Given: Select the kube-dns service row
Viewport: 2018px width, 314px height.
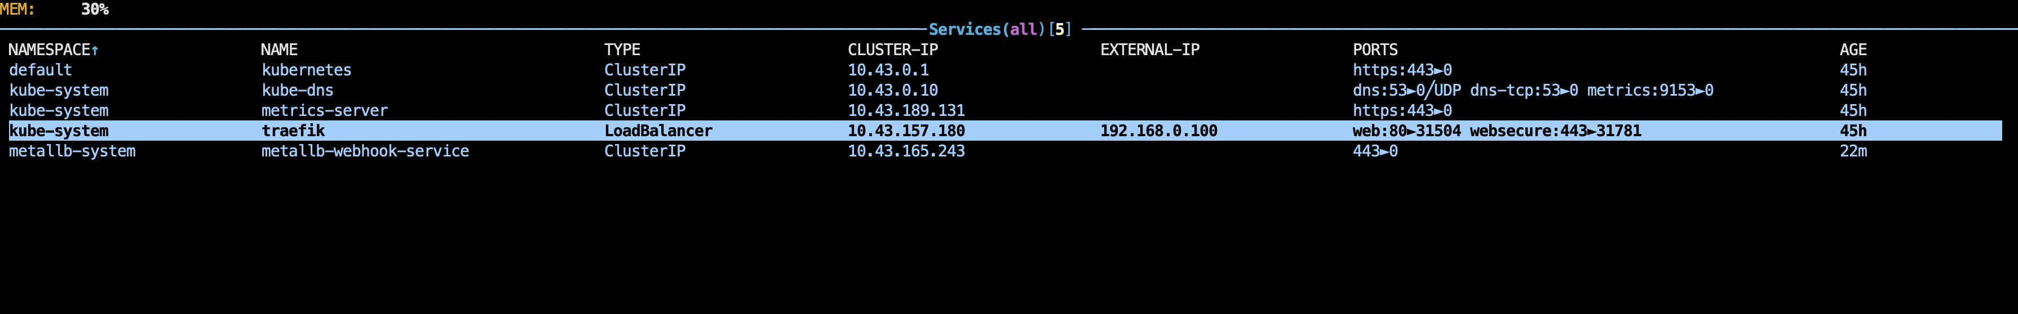Looking at the screenshot, I should click(x=297, y=91).
